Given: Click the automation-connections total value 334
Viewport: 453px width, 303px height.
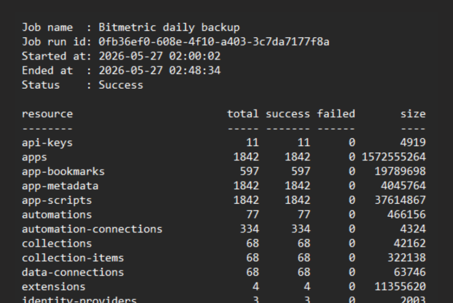Looking at the screenshot, I should tap(250, 229).
